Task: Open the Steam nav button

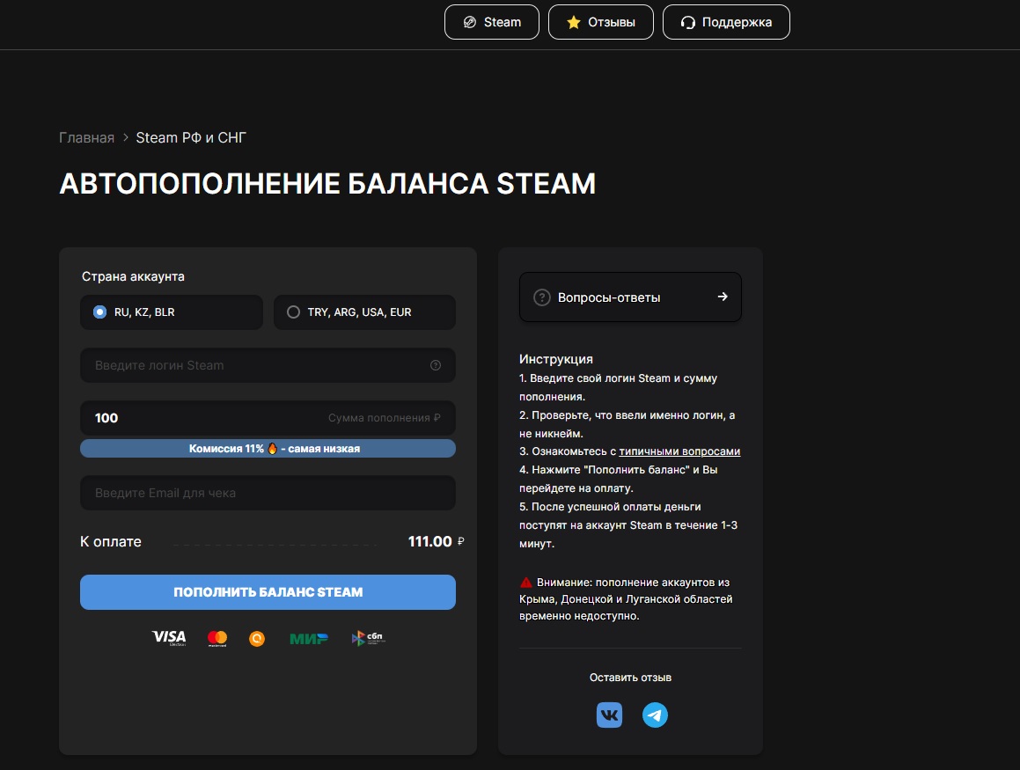Action: point(492,22)
